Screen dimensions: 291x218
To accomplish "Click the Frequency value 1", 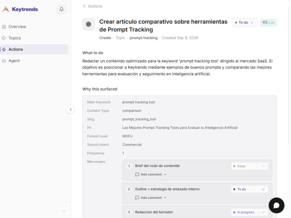I will click(x=123, y=153).
